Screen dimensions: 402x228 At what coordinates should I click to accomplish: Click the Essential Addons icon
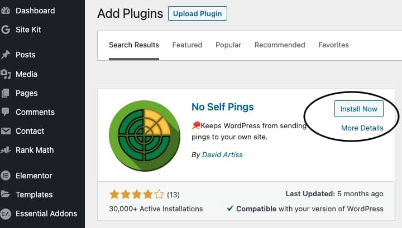5,214
